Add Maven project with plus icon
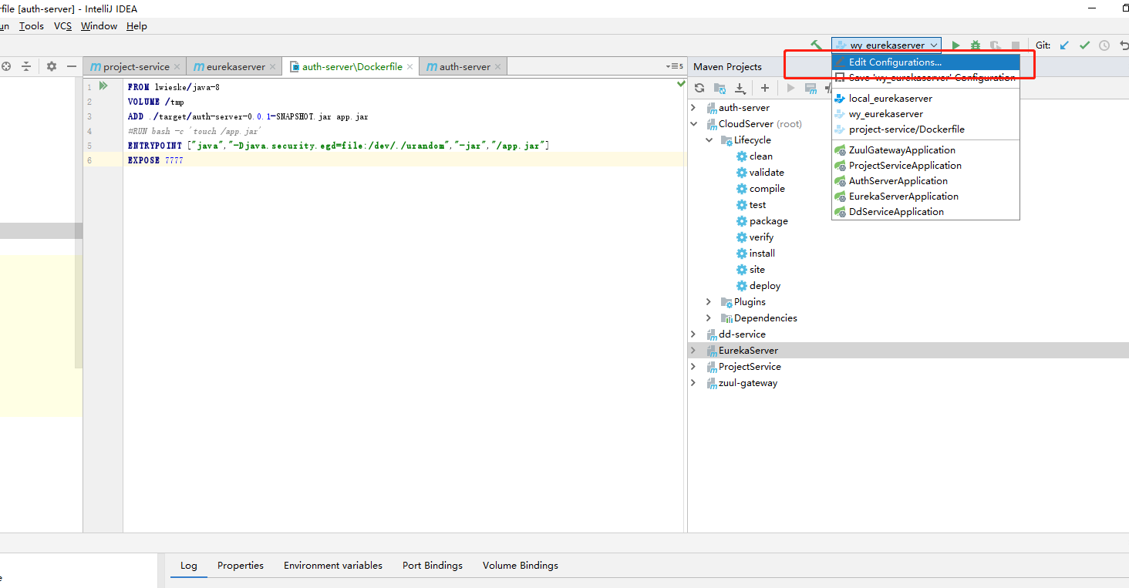 pos(765,88)
